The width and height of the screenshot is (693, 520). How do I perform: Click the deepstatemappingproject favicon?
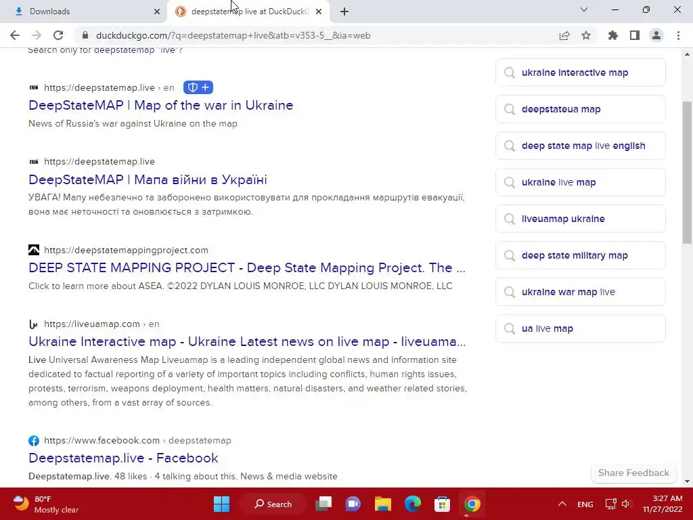coord(34,251)
